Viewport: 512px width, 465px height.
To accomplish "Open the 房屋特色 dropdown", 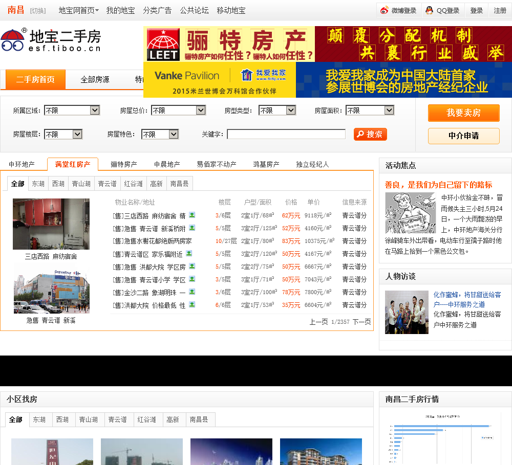I will (x=160, y=134).
